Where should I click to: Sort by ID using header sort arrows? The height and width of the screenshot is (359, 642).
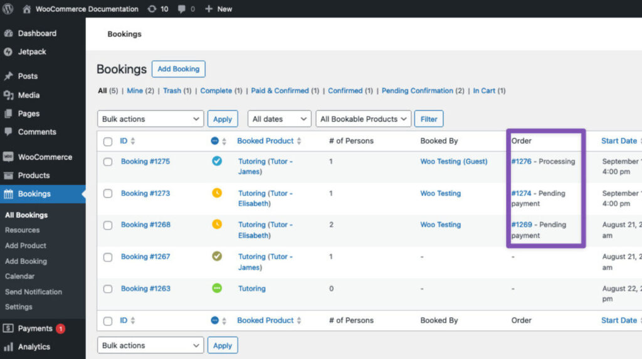133,141
